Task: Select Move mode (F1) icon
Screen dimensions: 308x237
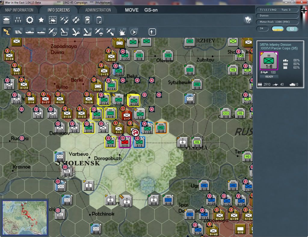Action: pyautogui.click(x=7, y=32)
